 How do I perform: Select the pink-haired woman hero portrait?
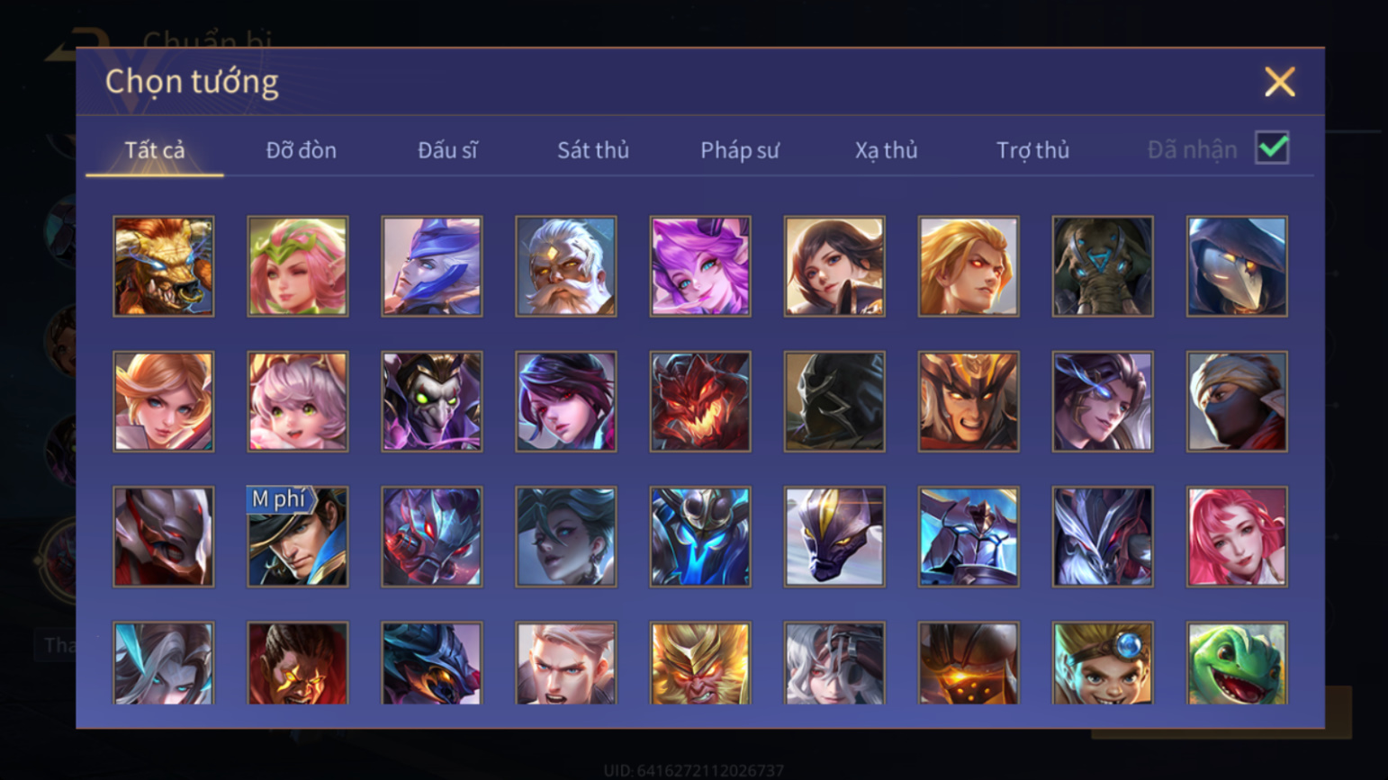(1237, 537)
